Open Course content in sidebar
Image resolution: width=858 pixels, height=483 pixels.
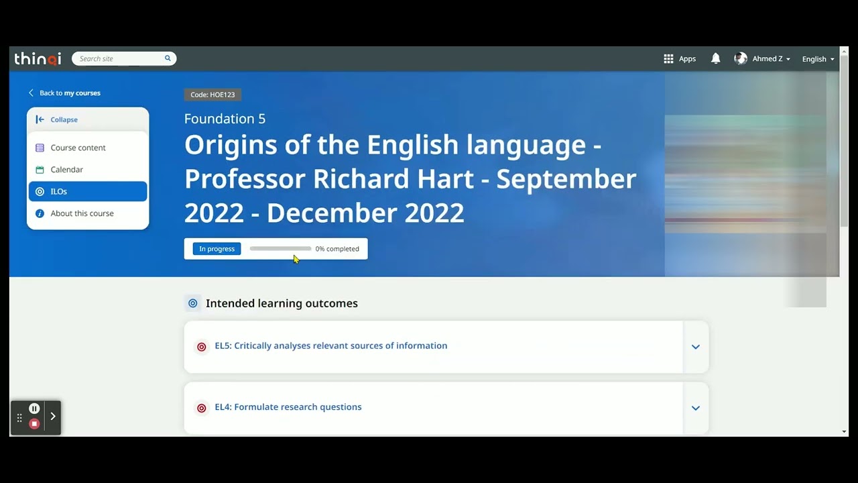coord(88,148)
